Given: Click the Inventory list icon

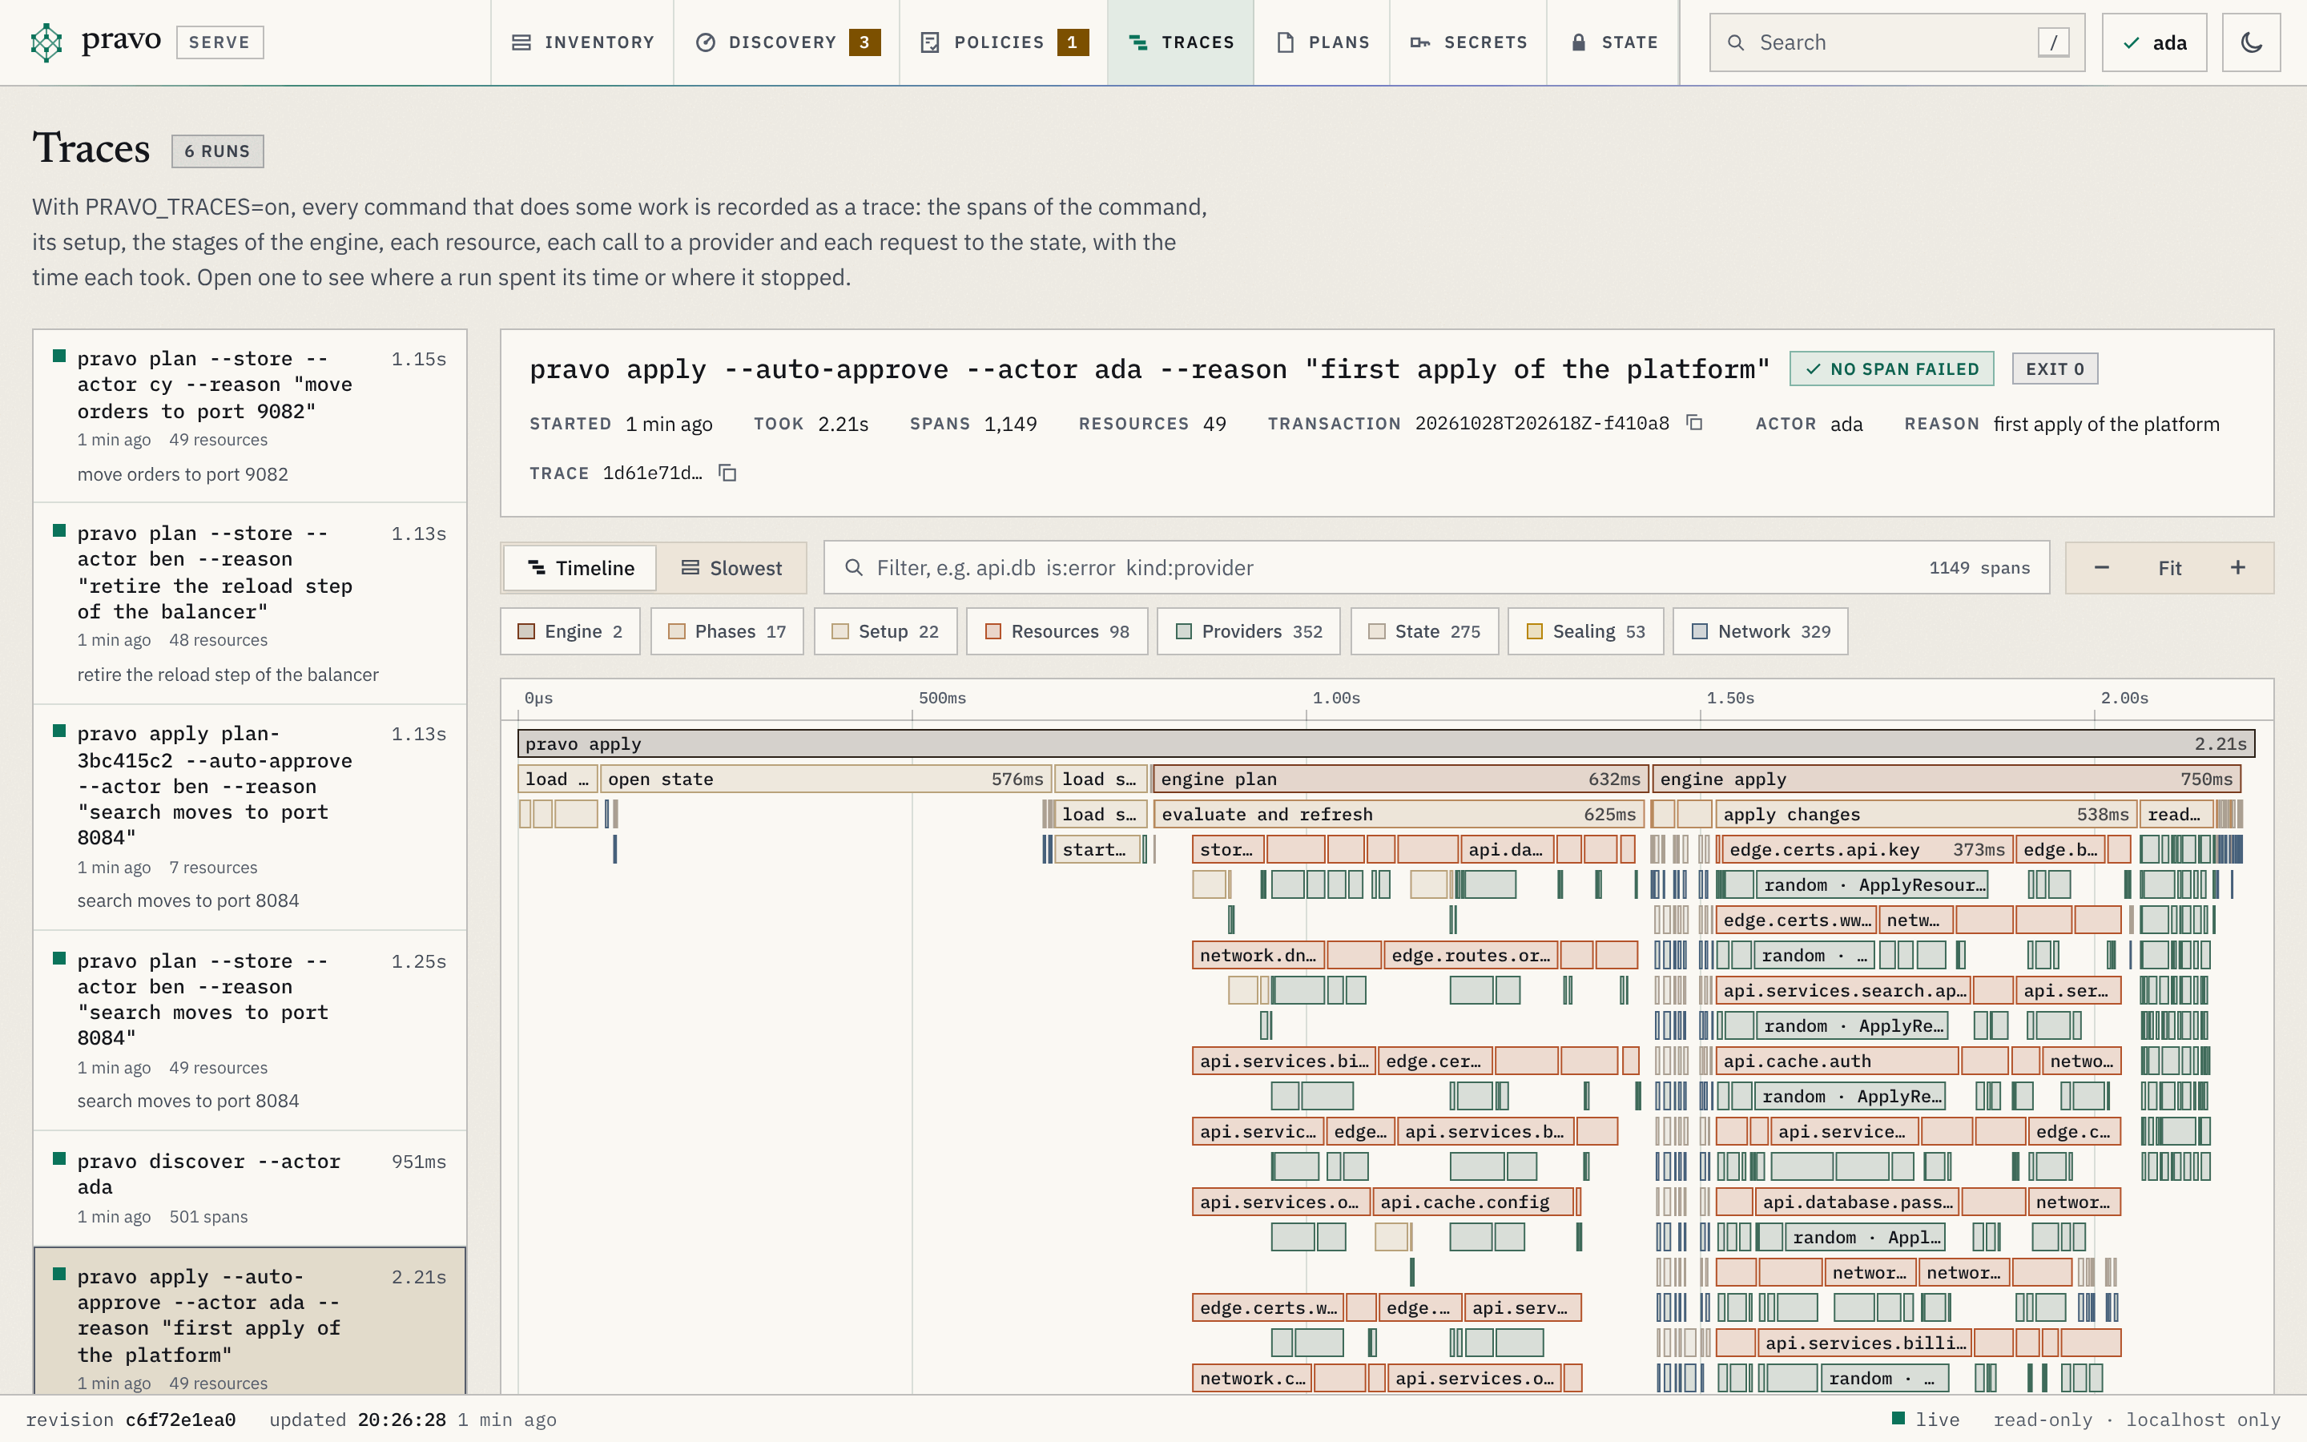Looking at the screenshot, I should coord(521,42).
